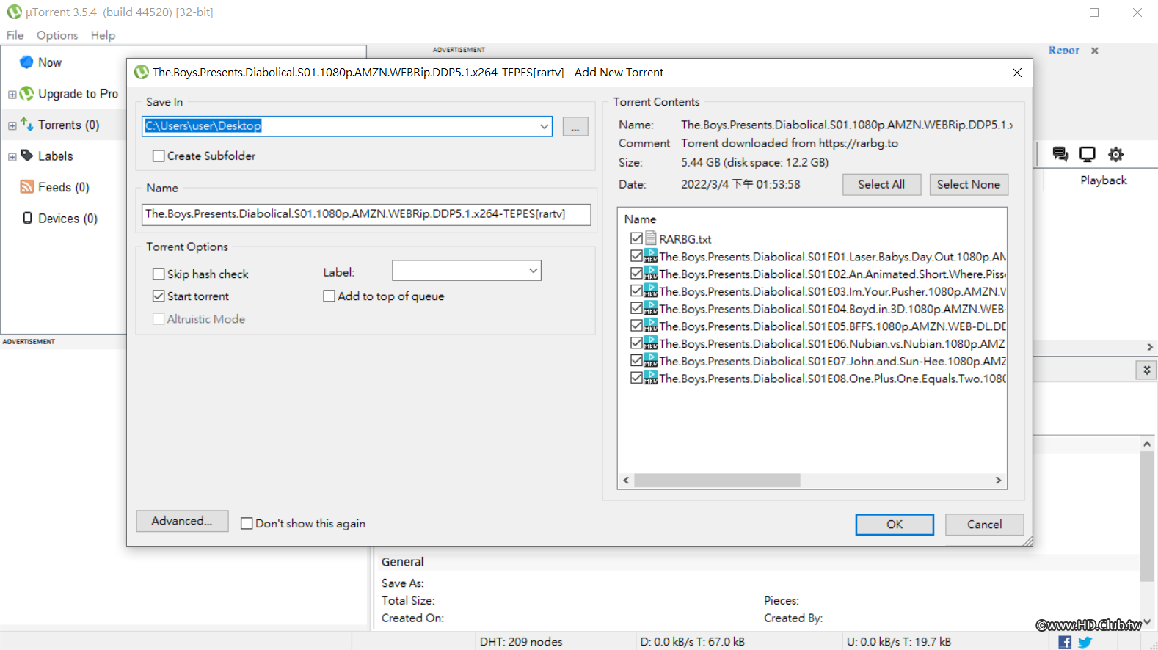
Task: Click the Upgrade to Pro icon
Action: 26,93
